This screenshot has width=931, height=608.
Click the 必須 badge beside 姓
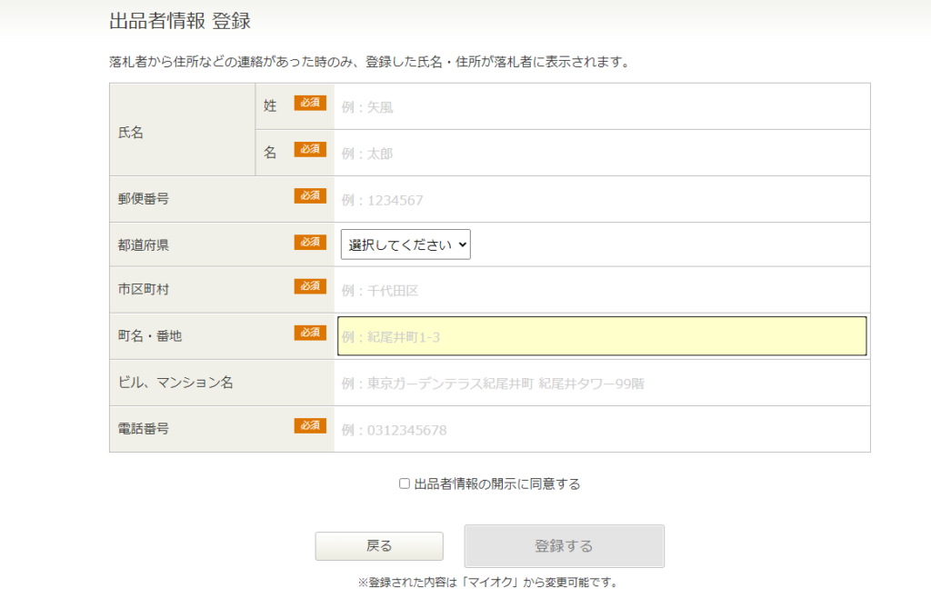click(309, 104)
